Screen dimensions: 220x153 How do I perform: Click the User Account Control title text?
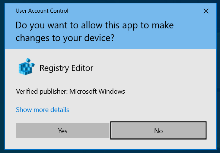(x=42, y=11)
